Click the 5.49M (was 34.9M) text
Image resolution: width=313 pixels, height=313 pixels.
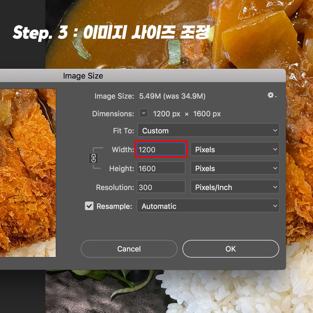pyautogui.click(x=172, y=96)
